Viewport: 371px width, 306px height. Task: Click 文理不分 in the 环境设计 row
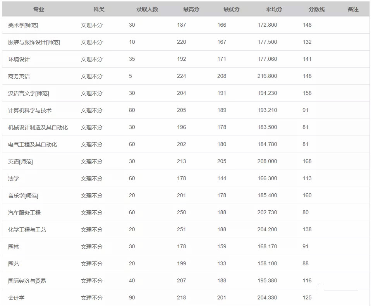91,59
